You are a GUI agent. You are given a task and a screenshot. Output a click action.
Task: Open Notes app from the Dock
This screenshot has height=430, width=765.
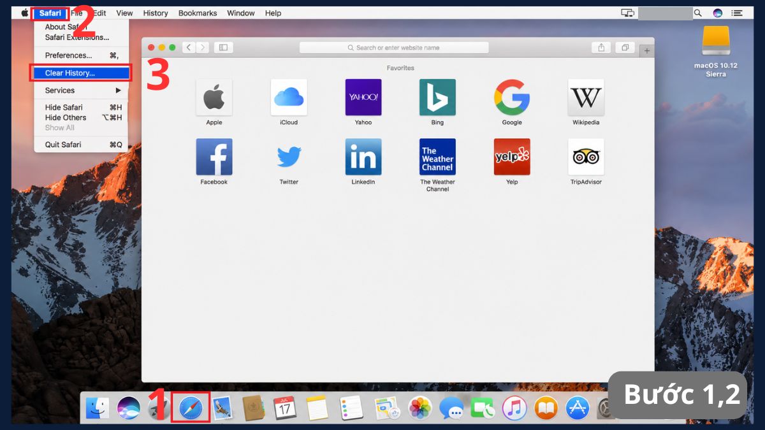tap(316, 408)
